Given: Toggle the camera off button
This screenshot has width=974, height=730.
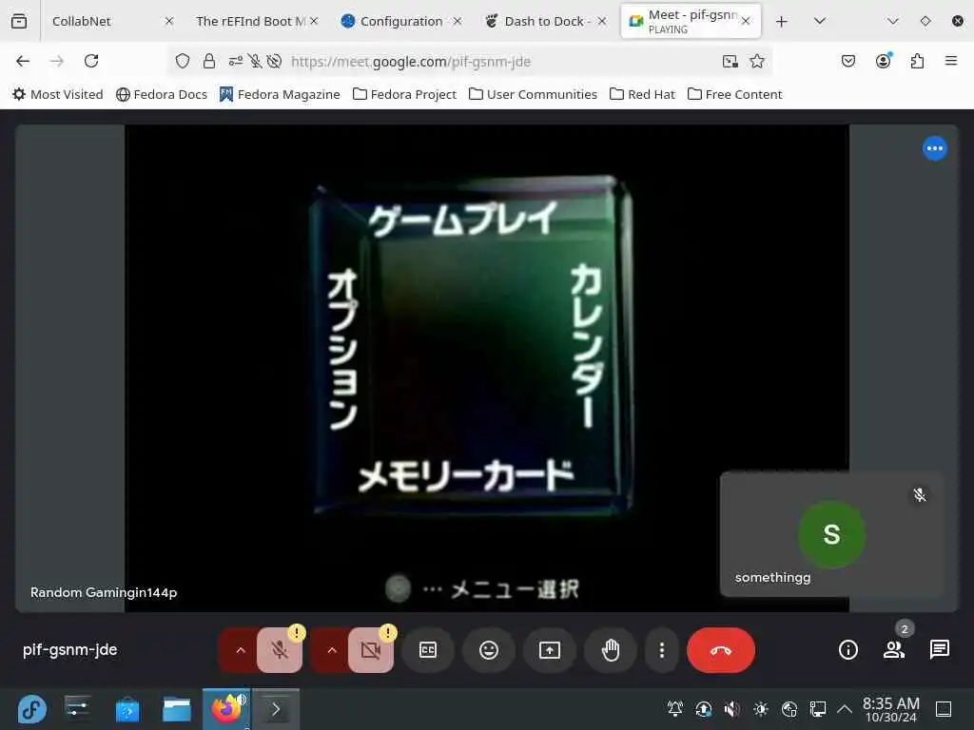Looking at the screenshot, I should [x=371, y=650].
